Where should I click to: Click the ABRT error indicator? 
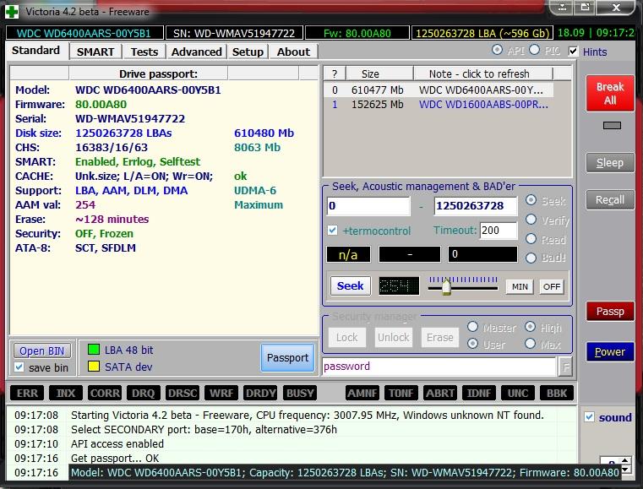pyautogui.click(x=440, y=393)
